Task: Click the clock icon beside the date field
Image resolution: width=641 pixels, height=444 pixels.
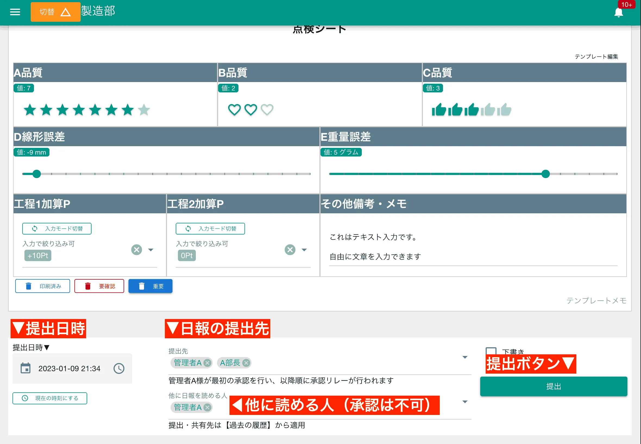Action: click(x=118, y=369)
